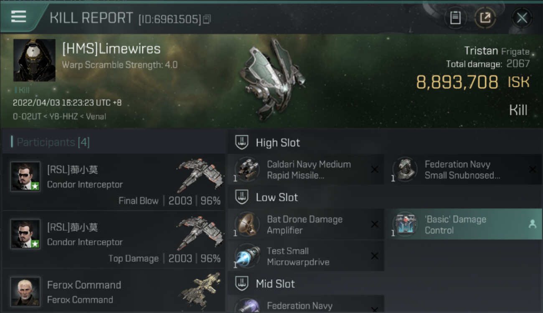The image size is (543, 313).
Task: Click the 'Basic' Damage Control module
Action: (x=464, y=225)
